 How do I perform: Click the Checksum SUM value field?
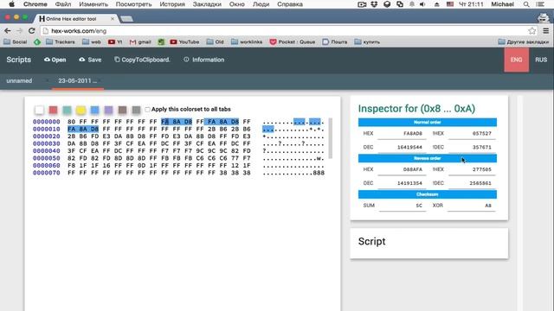click(402, 206)
